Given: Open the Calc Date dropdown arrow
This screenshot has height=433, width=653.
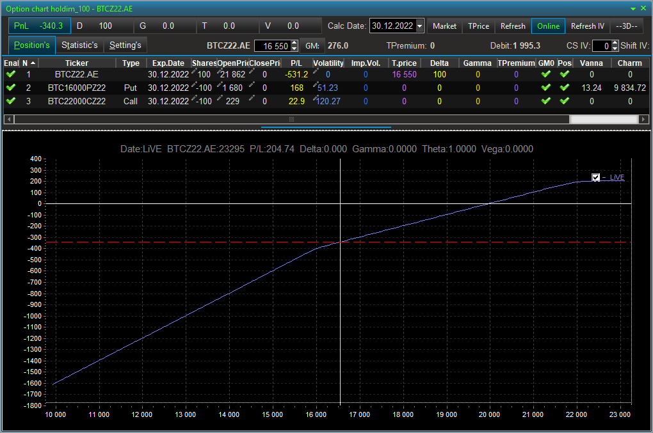Looking at the screenshot, I should point(420,26).
